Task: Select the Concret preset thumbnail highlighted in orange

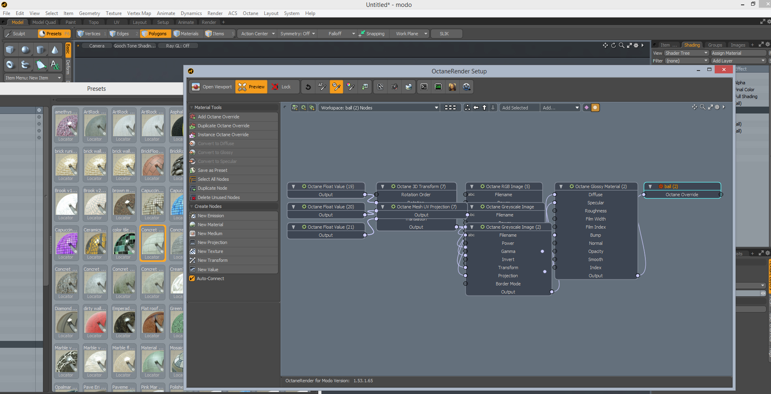Action: pyautogui.click(x=152, y=243)
